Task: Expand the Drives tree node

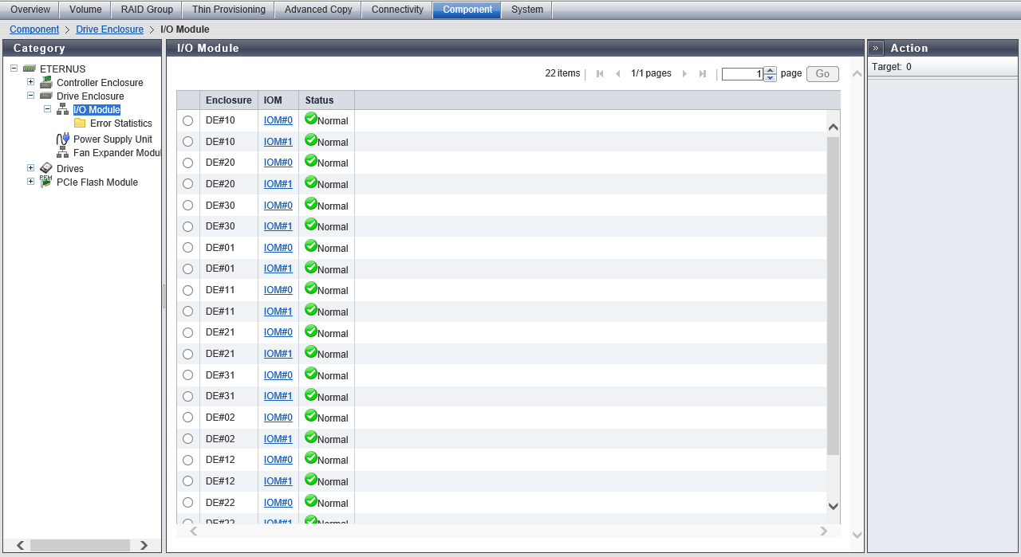Action: coord(30,168)
